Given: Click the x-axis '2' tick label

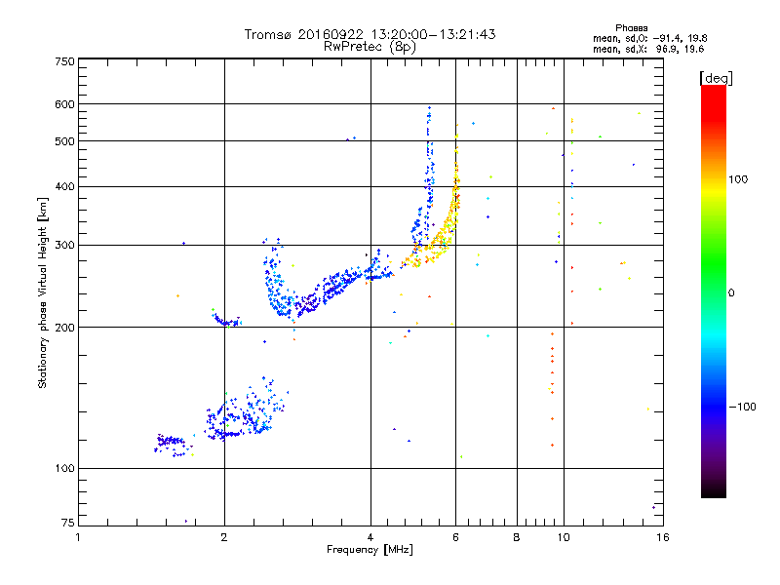Looking at the screenshot, I should (x=224, y=537).
